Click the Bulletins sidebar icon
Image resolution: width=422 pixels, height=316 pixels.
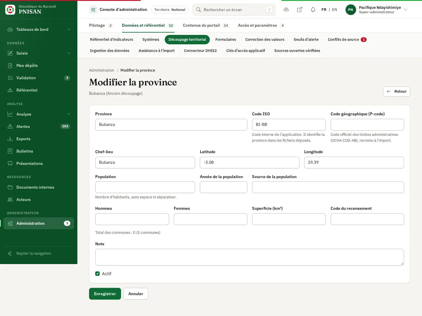[10, 151]
